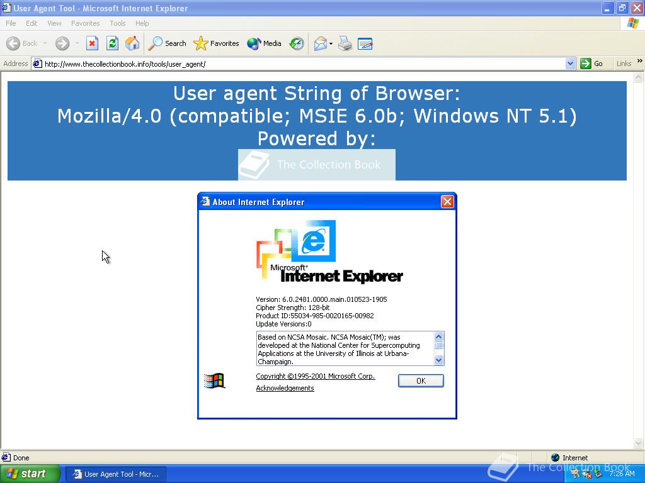Viewport: 645px width, 483px height.
Task: Open the Help menu
Action: click(x=142, y=23)
